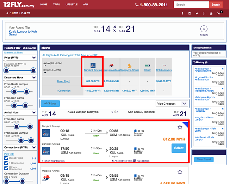Go to HOME in breadcrumb
Image resolution: width=229 pixels, height=184 pixels.
(x=15, y=13)
